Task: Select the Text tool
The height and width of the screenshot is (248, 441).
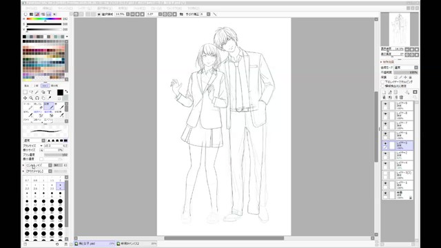Action: click(x=49, y=92)
